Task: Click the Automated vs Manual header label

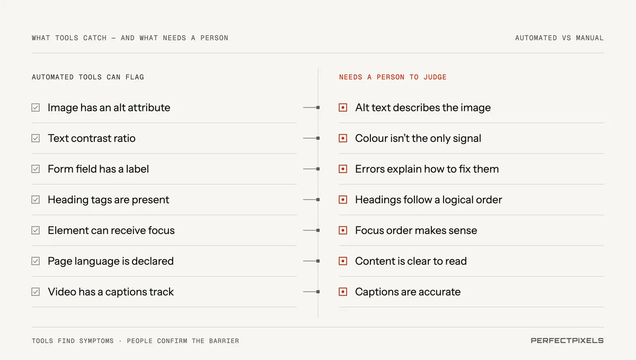Action: (559, 38)
